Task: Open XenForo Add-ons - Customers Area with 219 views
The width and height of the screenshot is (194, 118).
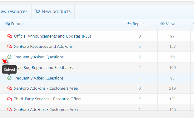Action: click(46, 88)
